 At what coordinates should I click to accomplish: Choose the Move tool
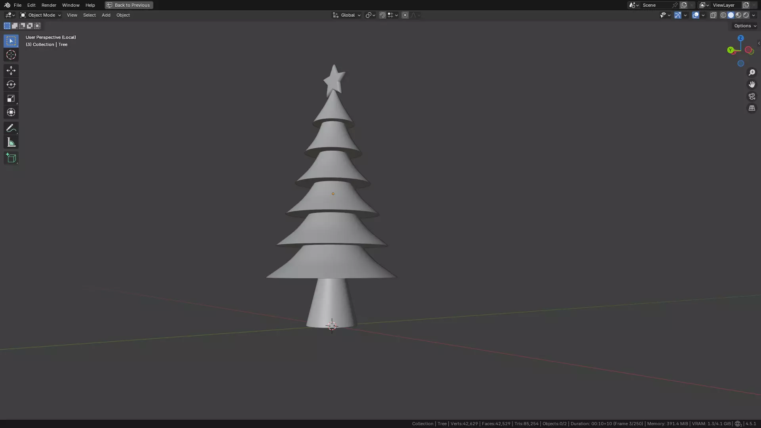tap(11, 71)
